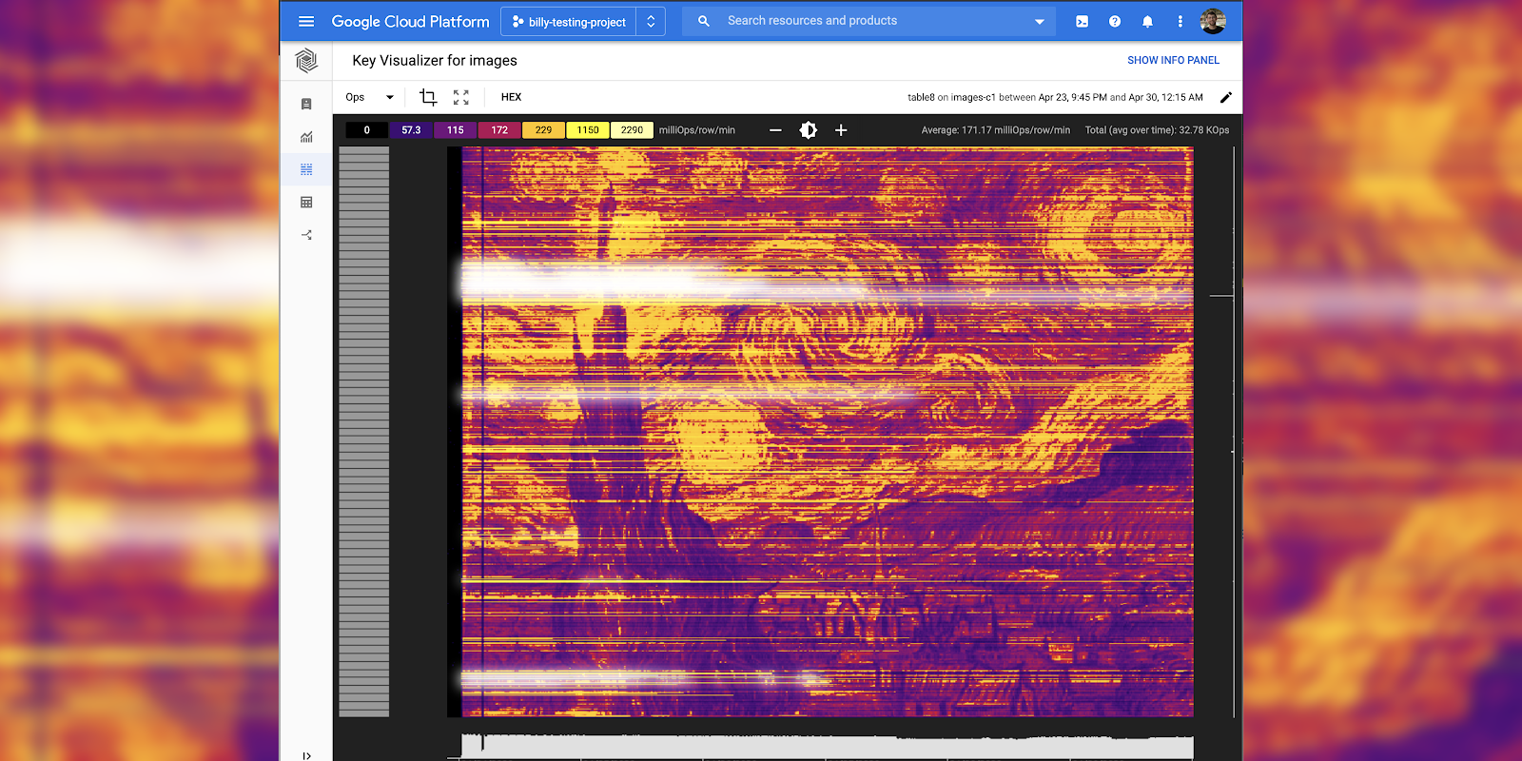Open Cloud Shell terminal icon

pos(1082,21)
